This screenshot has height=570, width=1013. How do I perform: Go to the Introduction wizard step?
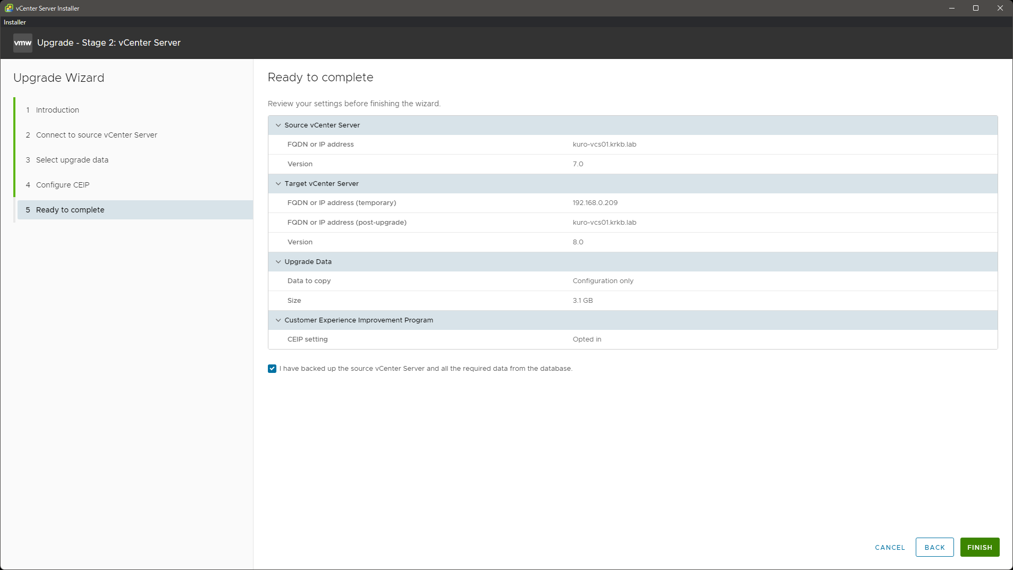[x=57, y=110]
